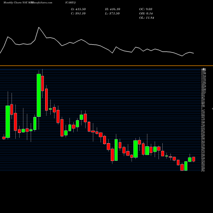Click the close price value C: 381.10
Viewport: 213px width, 213px height.
click(x=78, y=14)
